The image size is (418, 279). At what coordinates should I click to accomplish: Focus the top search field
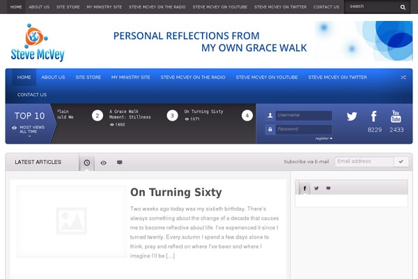[372, 7]
